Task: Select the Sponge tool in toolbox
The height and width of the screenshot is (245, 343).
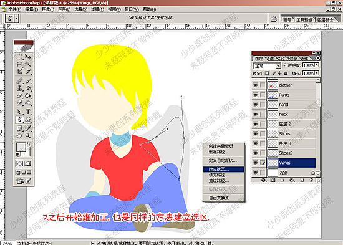Action: (x=28, y=103)
